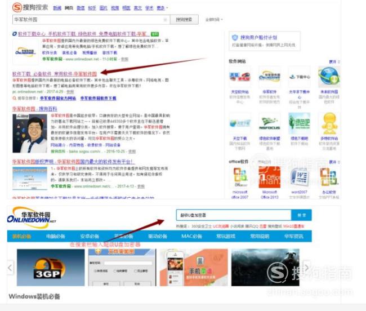Switch to the 微信 search tab
Screen dimensions: 366x311
[81, 8]
